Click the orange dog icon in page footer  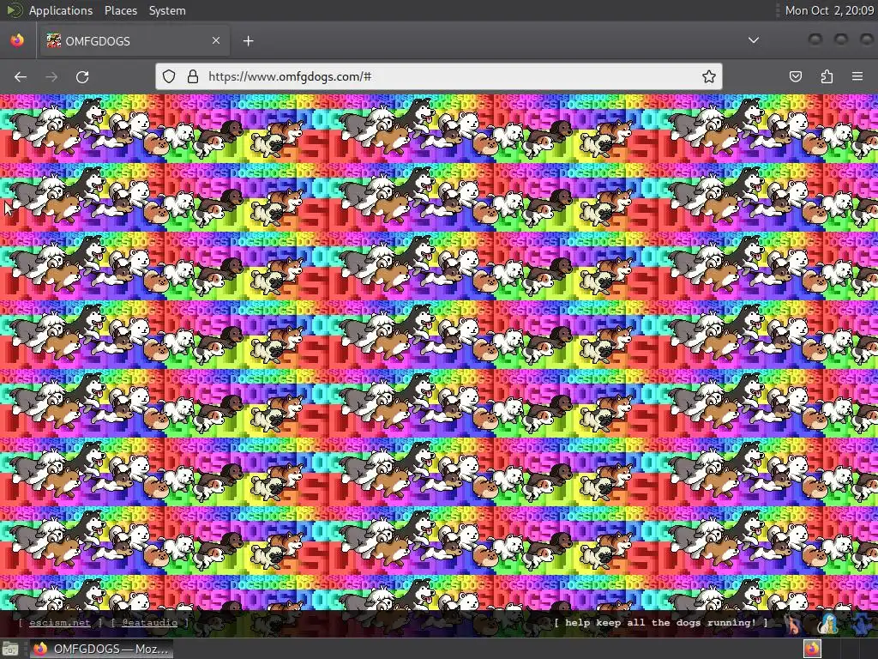pos(792,624)
